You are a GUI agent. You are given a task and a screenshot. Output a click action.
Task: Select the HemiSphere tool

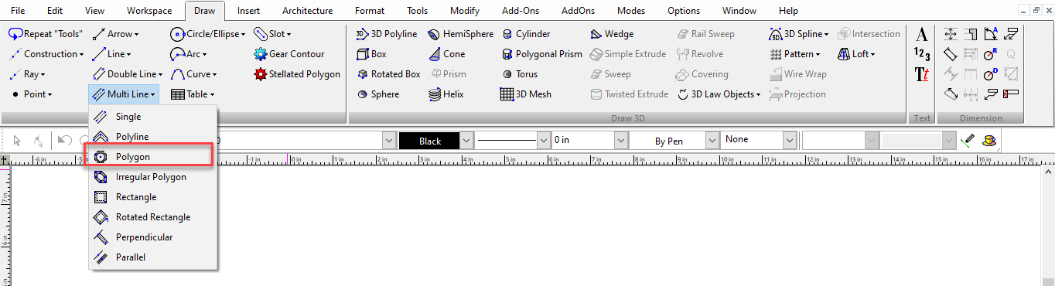tap(460, 34)
